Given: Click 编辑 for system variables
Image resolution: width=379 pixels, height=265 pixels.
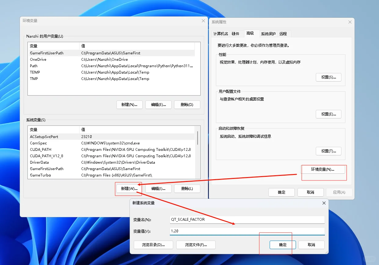Looking at the screenshot, I should [158, 189].
